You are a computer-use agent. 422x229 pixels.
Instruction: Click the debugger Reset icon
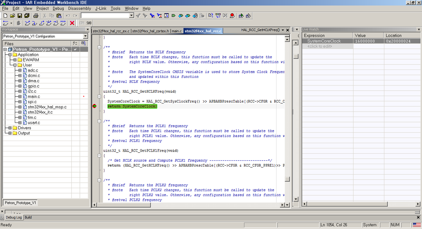[5, 23]
